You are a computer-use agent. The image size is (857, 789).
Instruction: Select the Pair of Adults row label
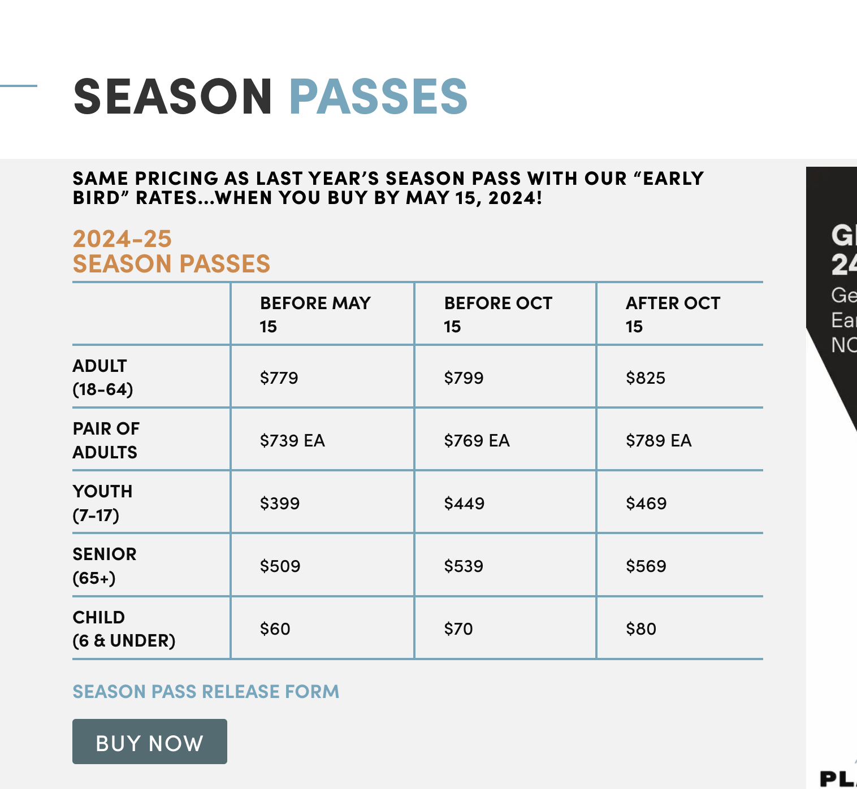106,440
